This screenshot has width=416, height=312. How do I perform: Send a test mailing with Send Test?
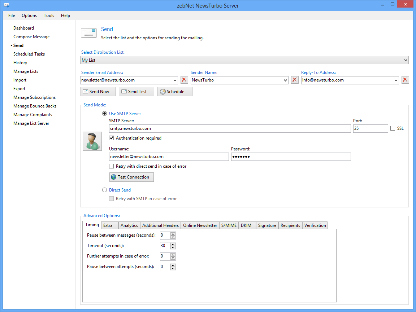(136, 92)
